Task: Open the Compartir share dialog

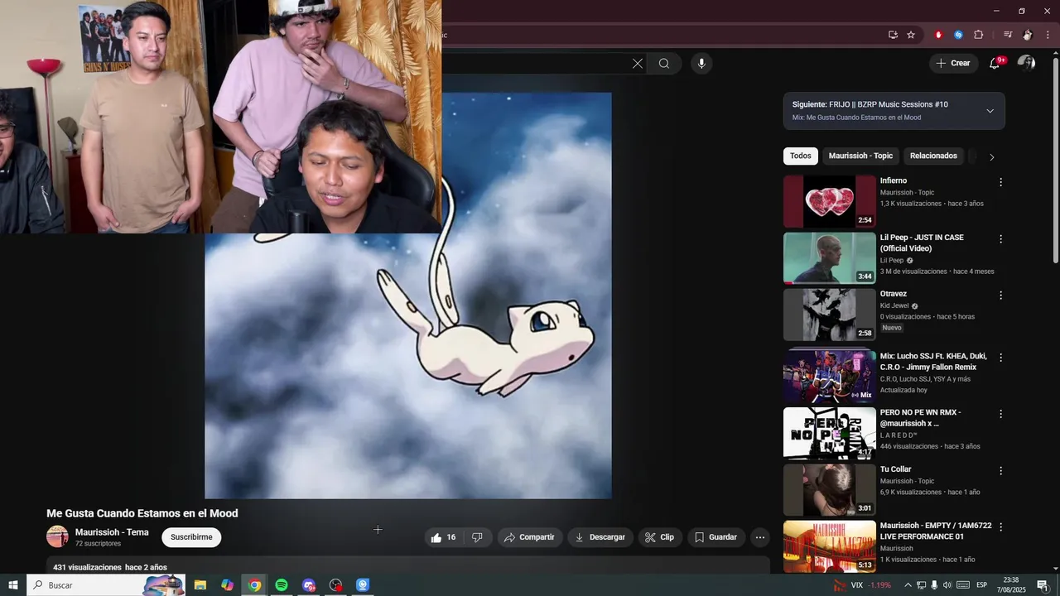Action: tap(530, 537)
